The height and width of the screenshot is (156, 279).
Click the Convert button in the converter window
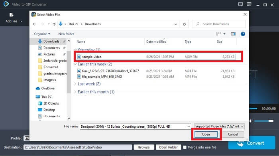point(251,143)
